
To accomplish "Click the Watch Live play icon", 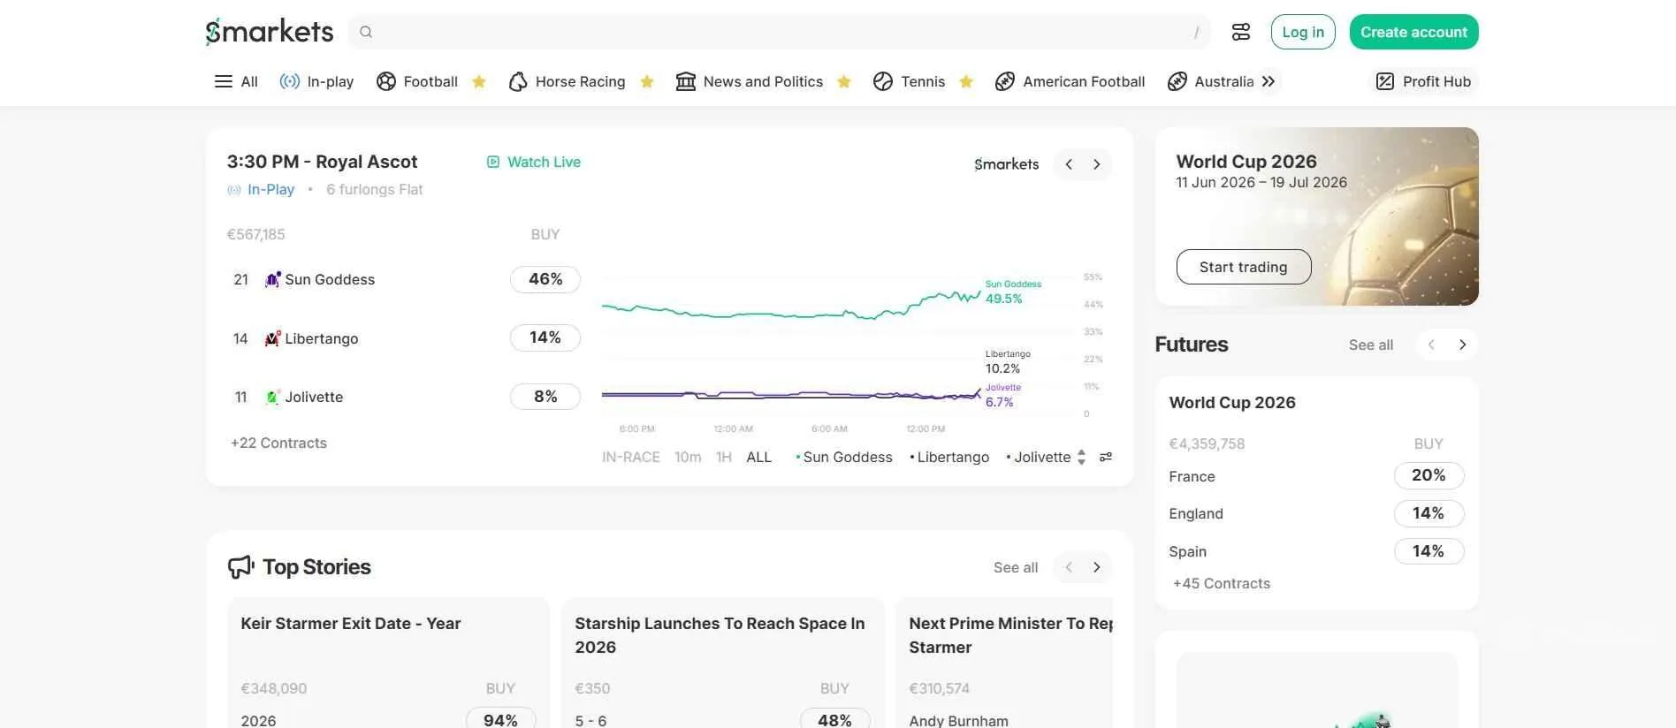I will 493,162.
